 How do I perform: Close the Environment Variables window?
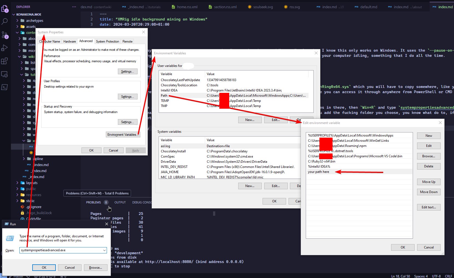316,53
